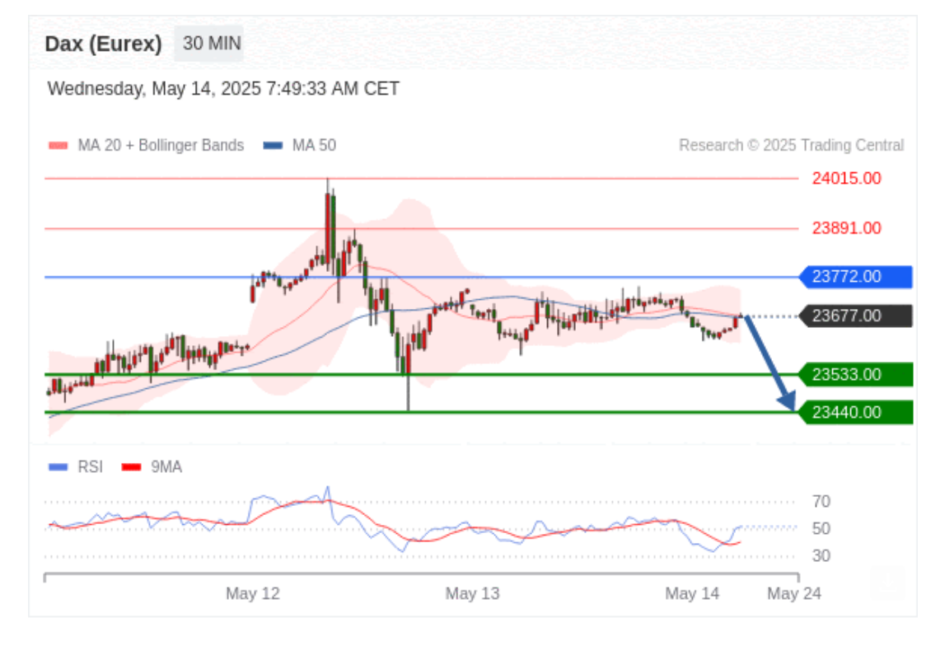Select the "MA 50" legend label
Screen dimensions: 940x646
pos(314,145)
